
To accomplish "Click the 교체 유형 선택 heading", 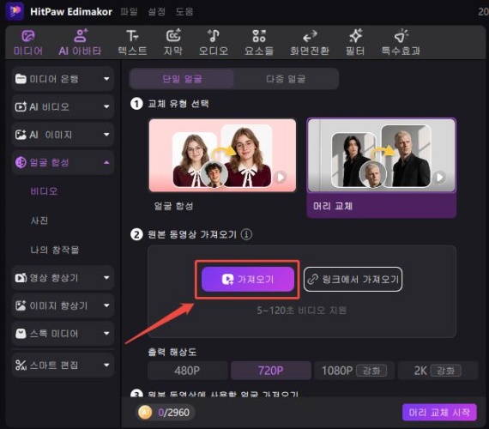I will (x=178, y=104).
